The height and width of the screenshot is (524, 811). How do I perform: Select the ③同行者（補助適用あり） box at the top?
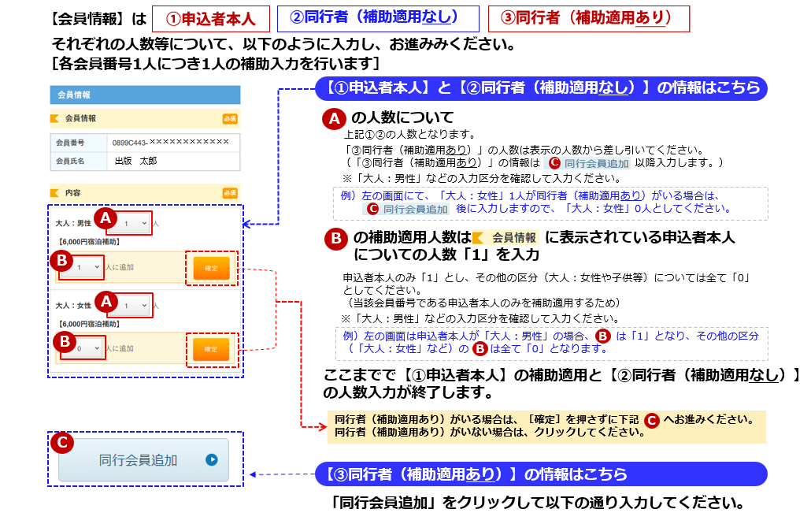pos(589,19)
